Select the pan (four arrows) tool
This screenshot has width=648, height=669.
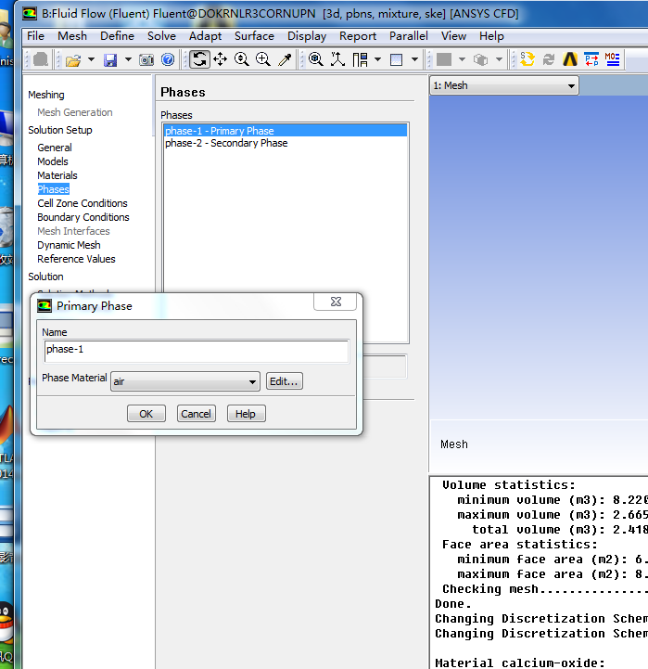pyautogui.click(x=220, y=59)
